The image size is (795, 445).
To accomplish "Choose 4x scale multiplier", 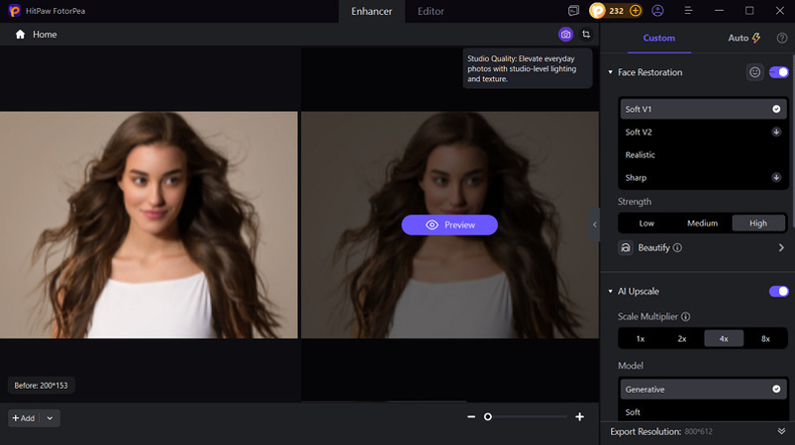I will 724,338.
